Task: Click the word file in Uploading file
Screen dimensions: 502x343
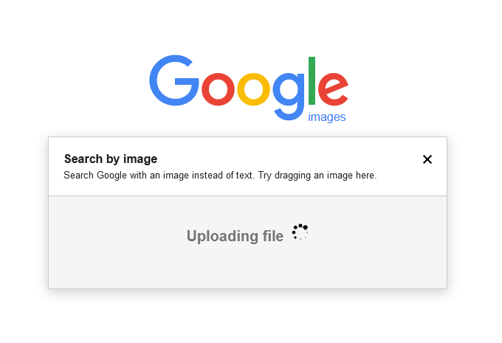Action: 273,236
